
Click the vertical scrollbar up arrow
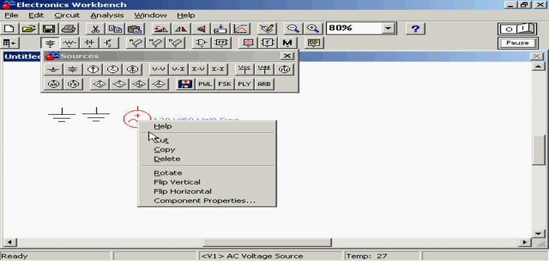point(538,67)
